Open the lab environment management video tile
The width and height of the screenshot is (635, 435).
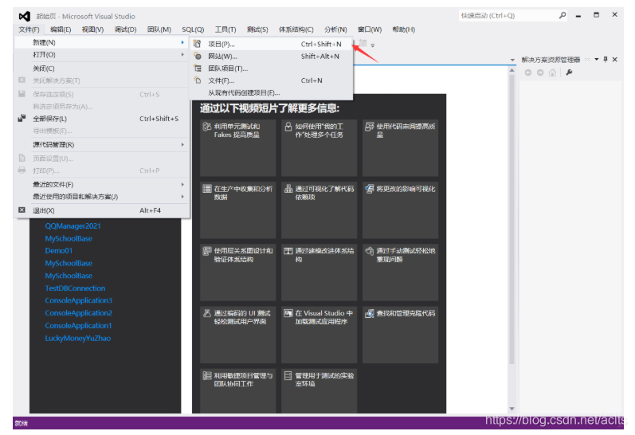click(x=319, y=391)
